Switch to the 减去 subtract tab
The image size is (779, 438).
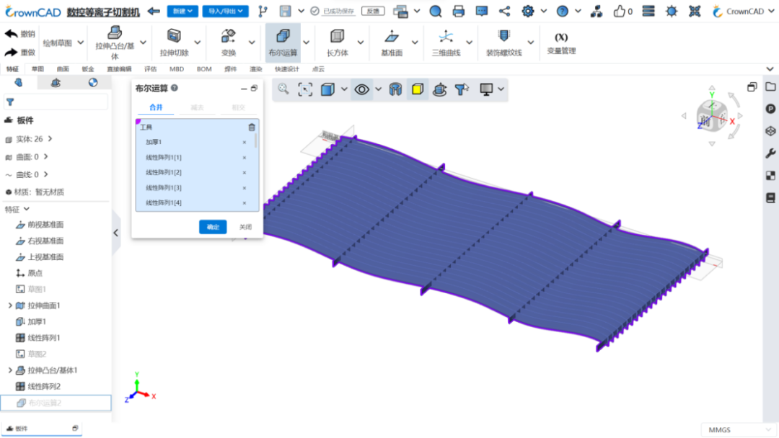pyautogui.click(x=197, y=107)
